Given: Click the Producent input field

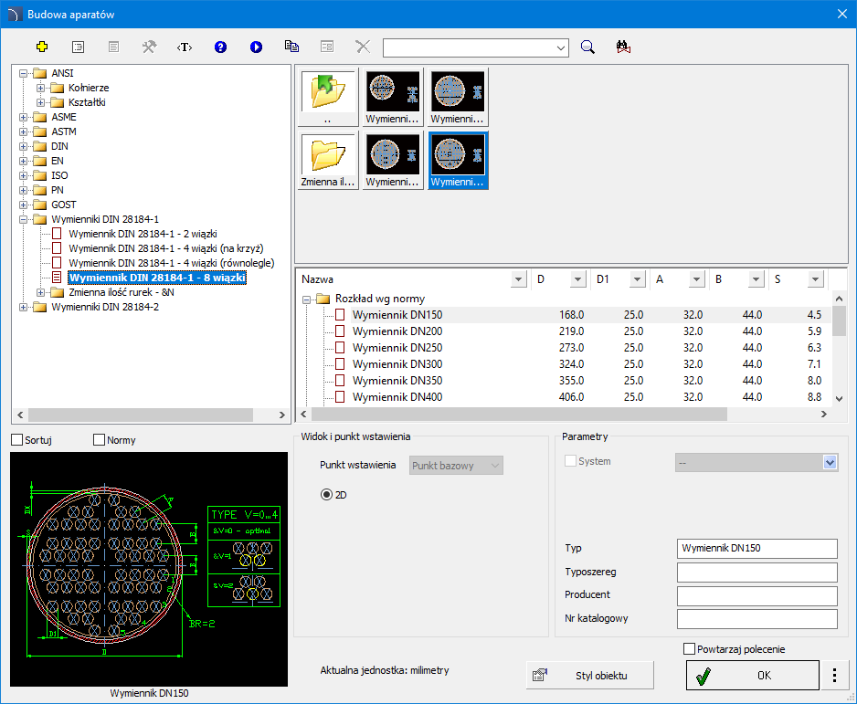Looking at the screenshot, I should coord(756,596).
